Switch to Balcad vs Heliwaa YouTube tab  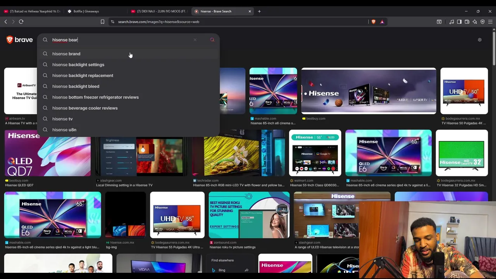pos(32,11)
